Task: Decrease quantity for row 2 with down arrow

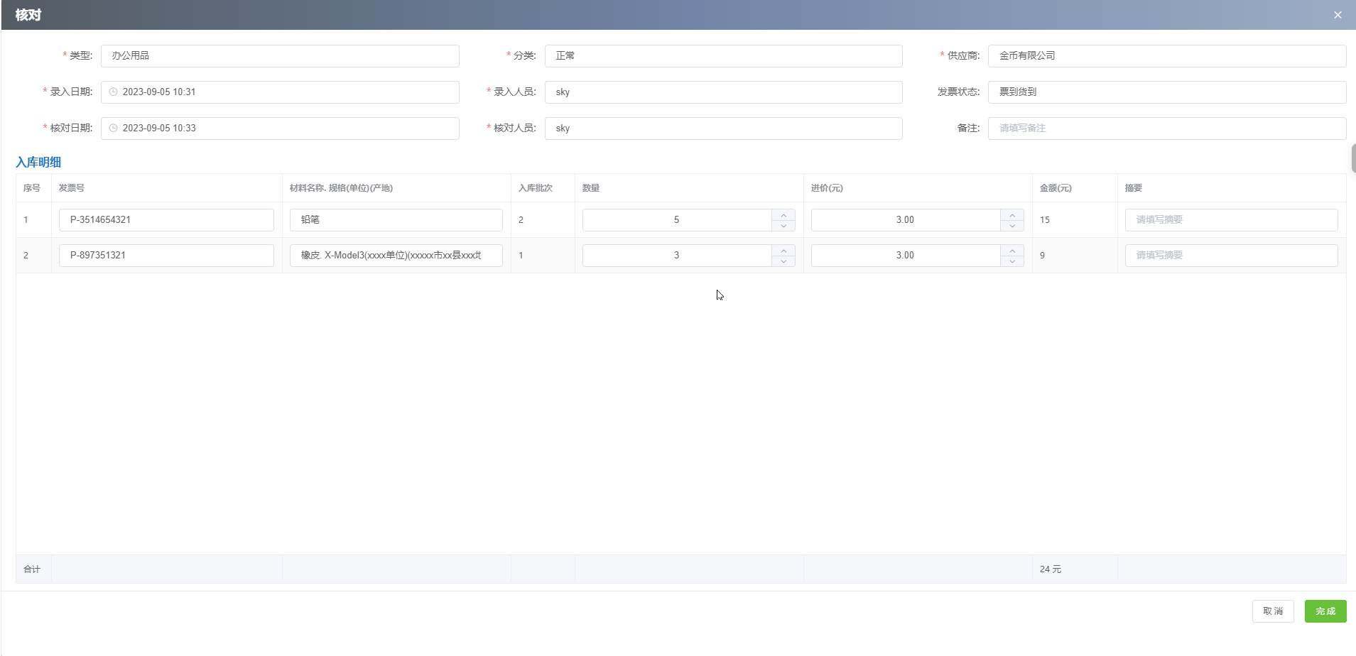Action: click(x=783, y=261)
